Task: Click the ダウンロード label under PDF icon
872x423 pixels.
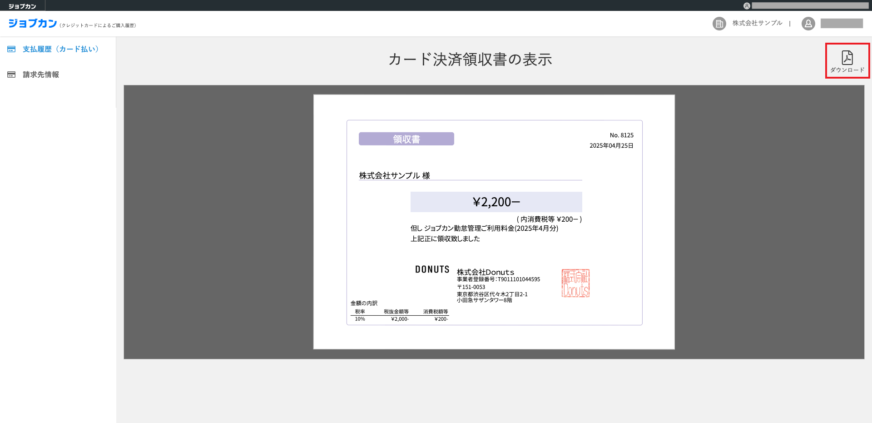Action: pos(847,70)
